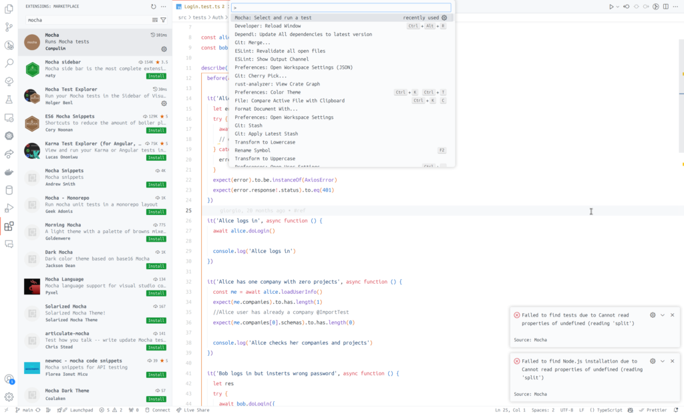Image resolution: width=684 pixels, height=414 pixels.
Task: Toggle Live Share in status bar
Action: click(x=193, y=410)
